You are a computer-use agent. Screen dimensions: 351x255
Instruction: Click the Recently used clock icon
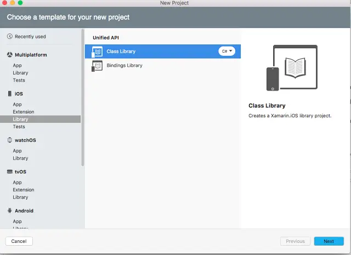pyautogui.click(x=10, y=36)
